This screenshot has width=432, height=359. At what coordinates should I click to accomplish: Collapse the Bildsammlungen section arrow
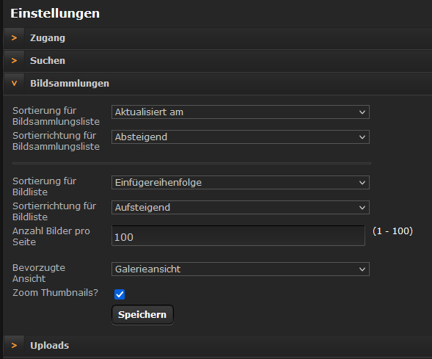coord(14,84)
